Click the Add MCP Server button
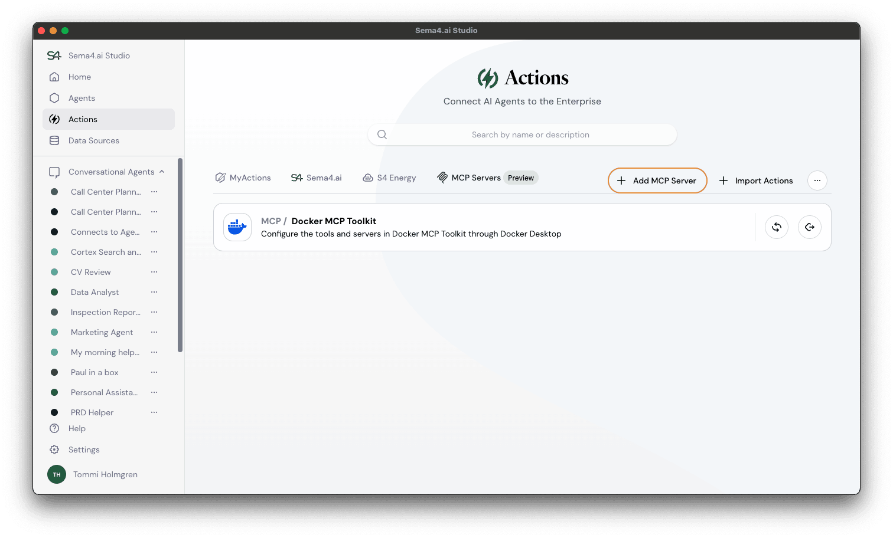Viewport: 893px width, 538px height. point(657,181)
